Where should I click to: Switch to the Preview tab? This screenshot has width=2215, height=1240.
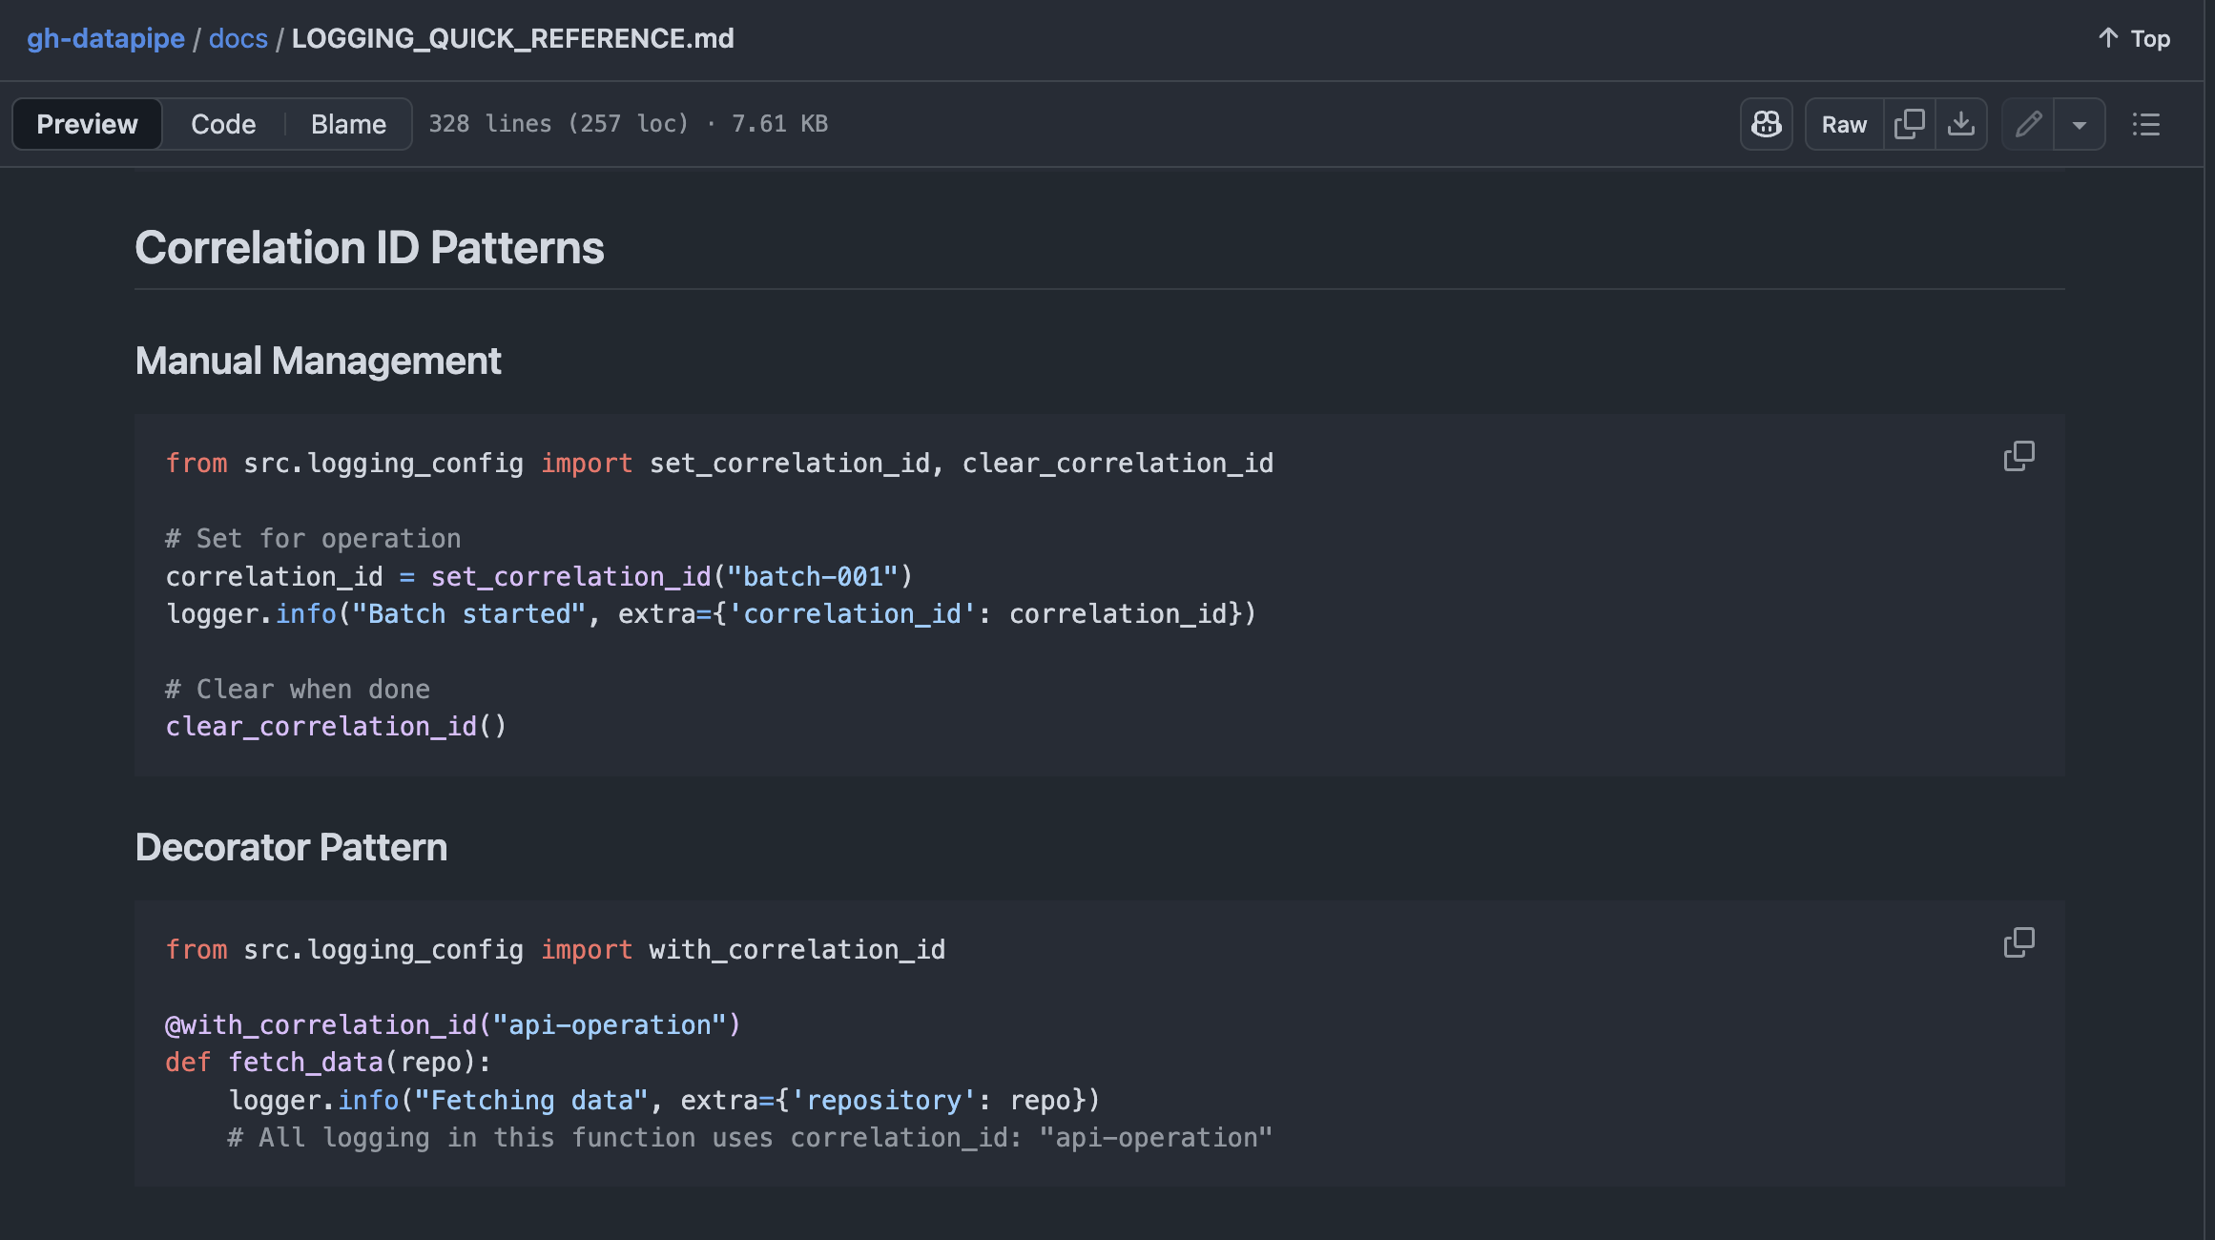point(87,124)
